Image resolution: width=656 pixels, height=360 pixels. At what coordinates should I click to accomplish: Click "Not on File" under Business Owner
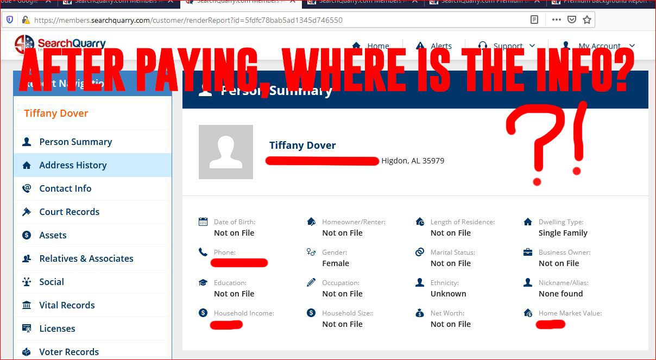click(559, 263)
